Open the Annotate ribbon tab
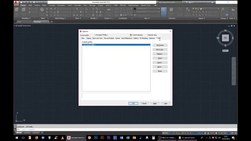Viewport: 251px width, 141px height. [x=78, y=5]
